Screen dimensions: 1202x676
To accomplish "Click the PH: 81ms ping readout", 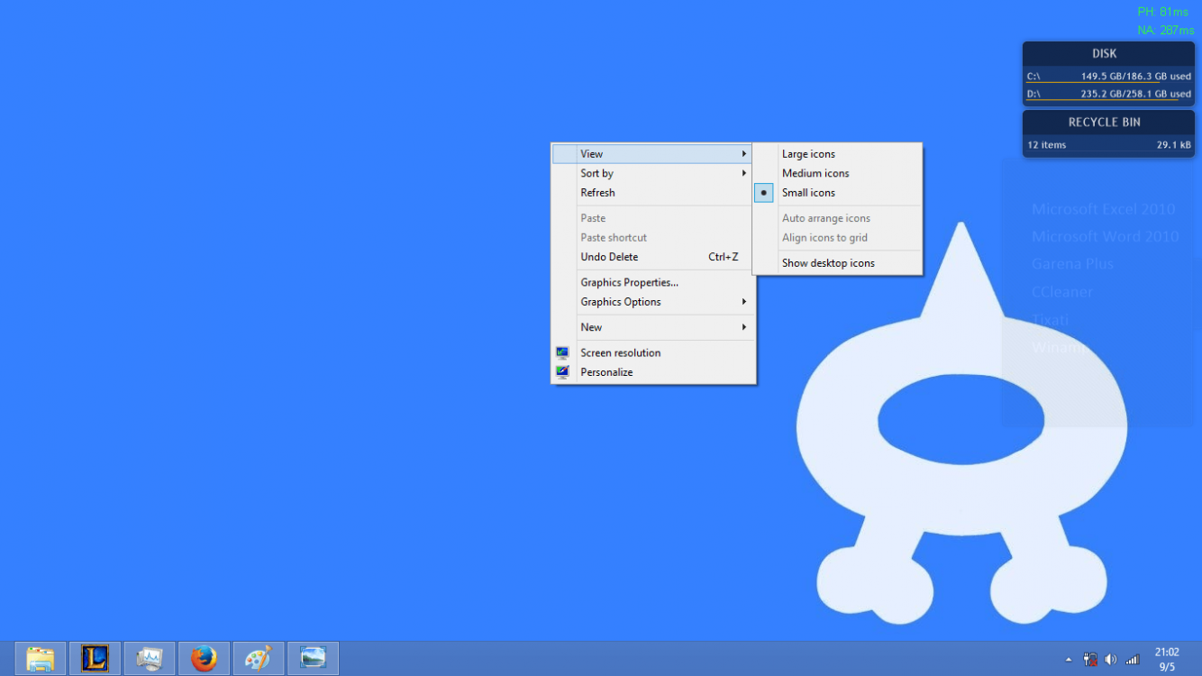I will coord(1163,12).
